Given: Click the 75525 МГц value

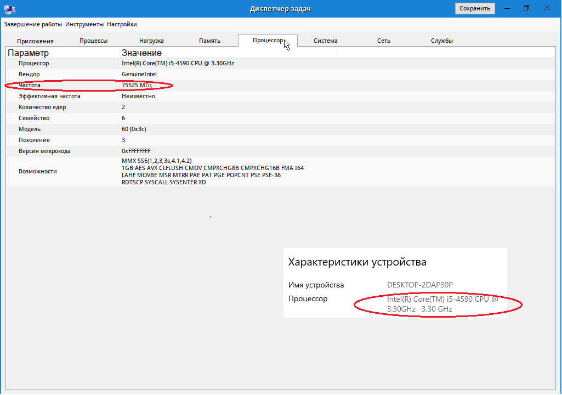Looking at the screenshot, I should (137, 86).
